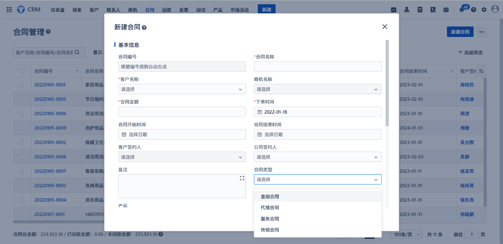Open the app grid launcher icon
The image size is (503, 244).
(x=9, y=10)
